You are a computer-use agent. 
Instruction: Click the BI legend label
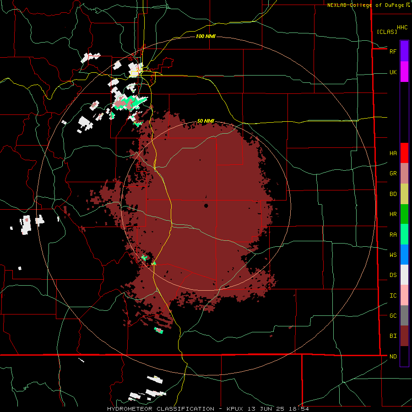pyautogui.click(x=393, y=336)
